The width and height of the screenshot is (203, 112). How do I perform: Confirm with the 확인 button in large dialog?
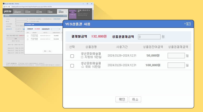pyautogui.click(x=122, y=99)
